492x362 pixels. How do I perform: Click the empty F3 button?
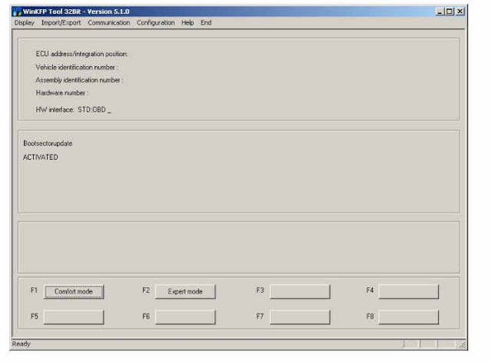pyautogui.click(x=300, y=291)
